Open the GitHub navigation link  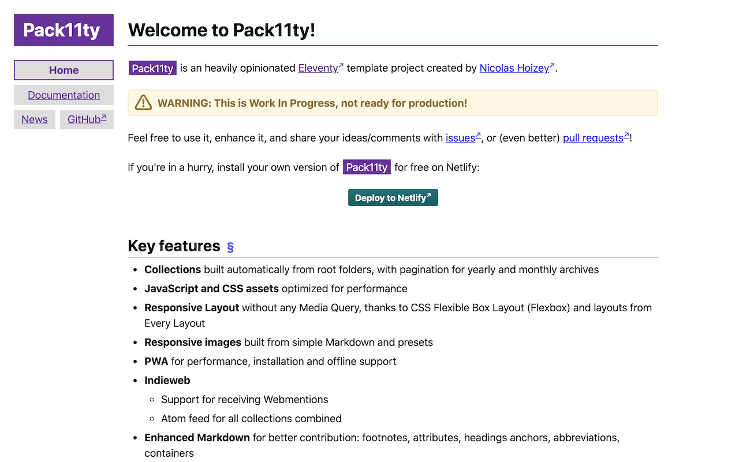[x=87, y=120]
